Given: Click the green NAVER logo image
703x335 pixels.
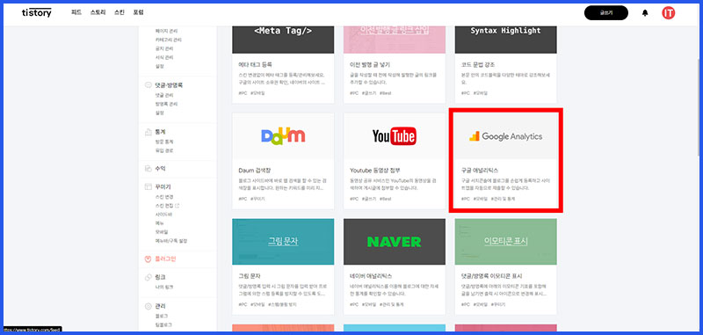Looking at the screenshot, I should 394,242.
